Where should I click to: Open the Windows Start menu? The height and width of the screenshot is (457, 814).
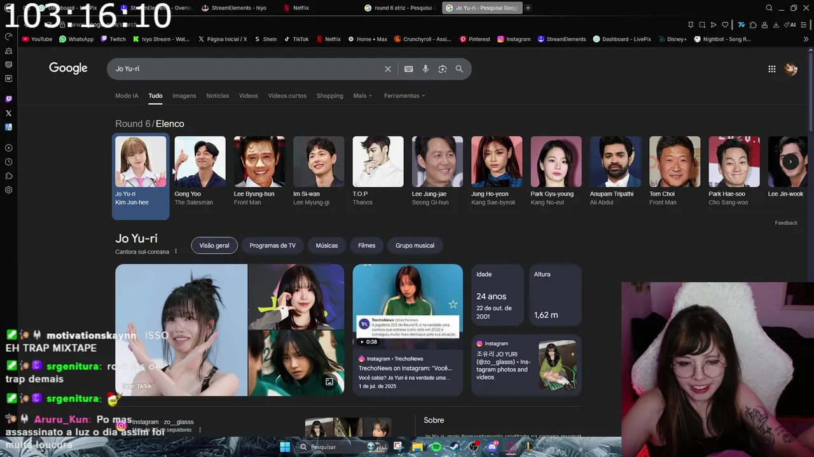click(285, 447)
